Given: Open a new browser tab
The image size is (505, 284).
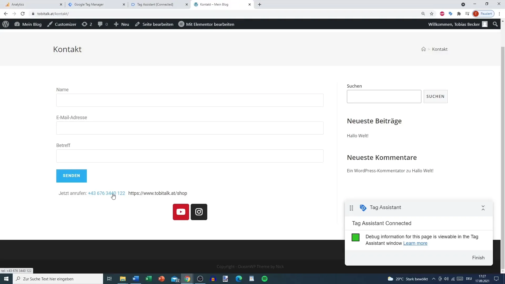Looking at the screenshot, I should [260, 4].
